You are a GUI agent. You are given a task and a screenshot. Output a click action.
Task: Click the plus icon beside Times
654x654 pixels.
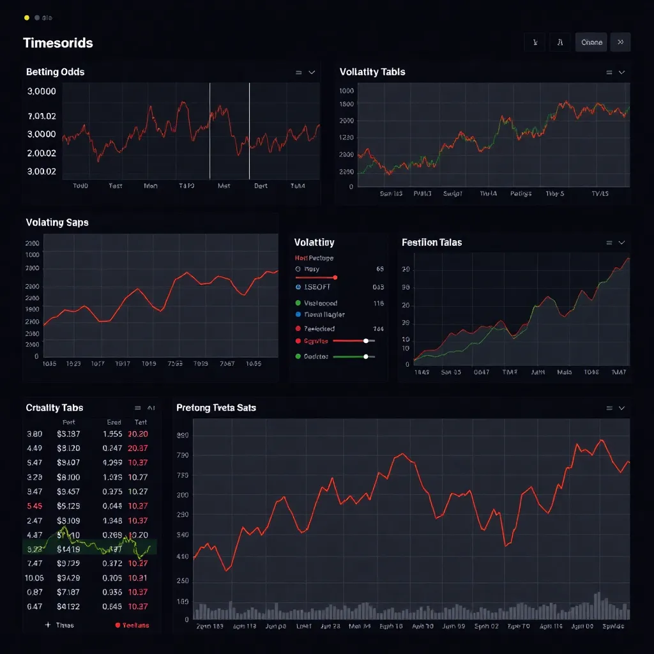pyautogui.click(x=48, y=625)
